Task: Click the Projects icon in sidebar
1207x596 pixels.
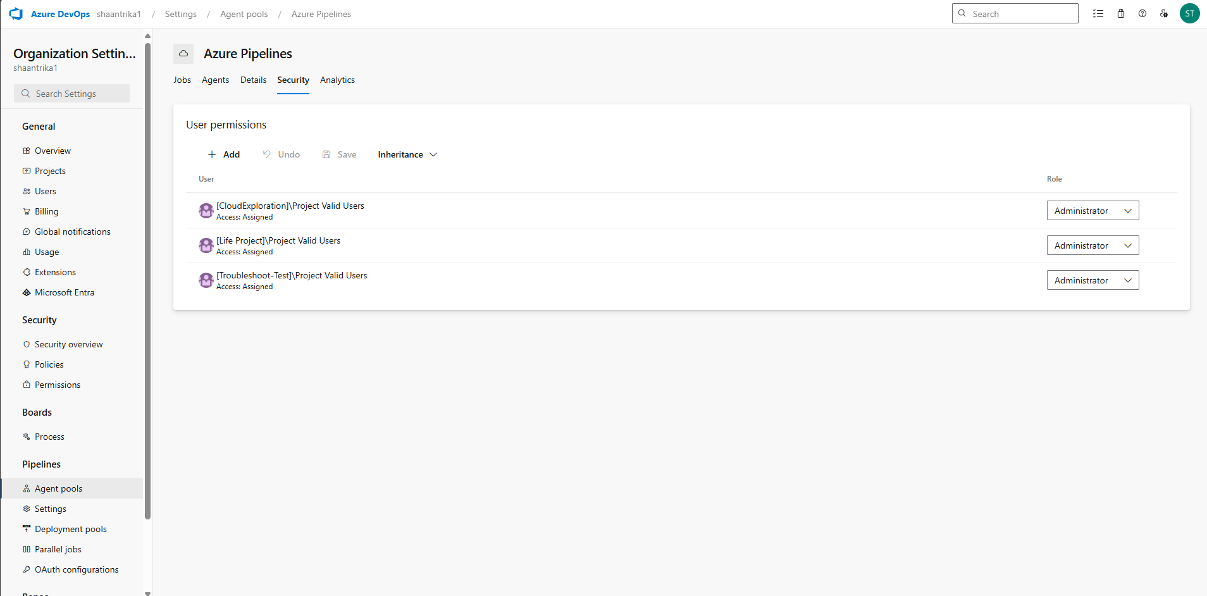Action: click(27, 171)
